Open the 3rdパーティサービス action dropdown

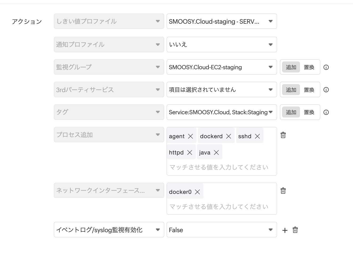[x=109, y=89]
